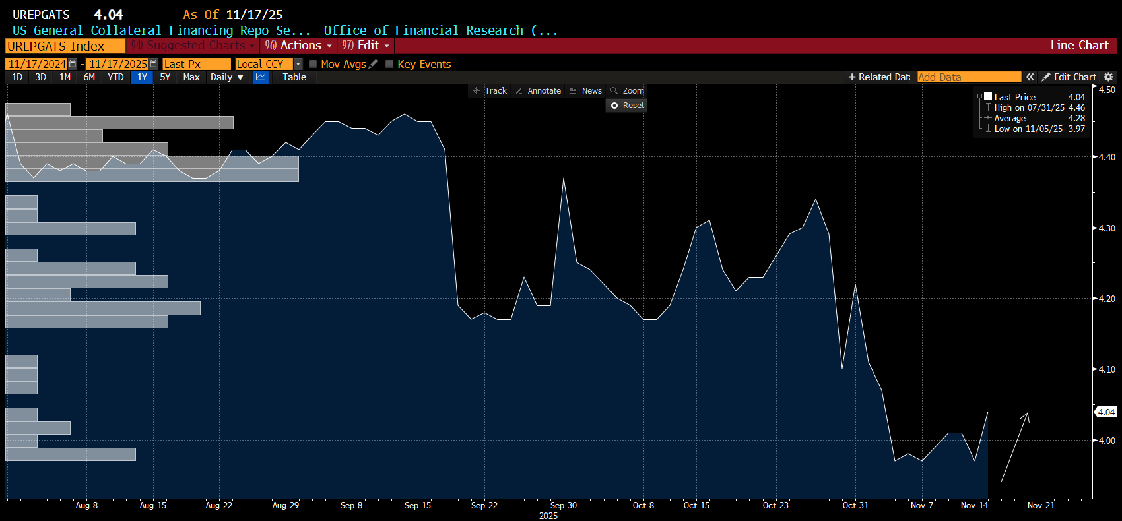Click the white Last Price color swatch

click(988, 96)
